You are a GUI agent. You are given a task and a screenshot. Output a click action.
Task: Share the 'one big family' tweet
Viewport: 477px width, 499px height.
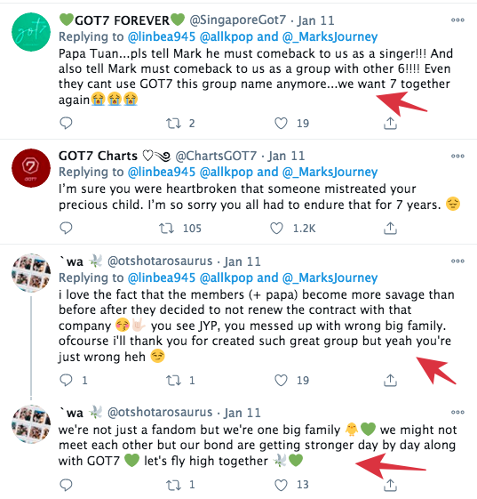pos(390,485)
